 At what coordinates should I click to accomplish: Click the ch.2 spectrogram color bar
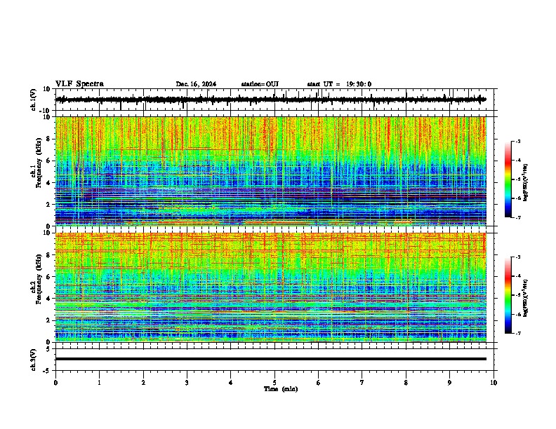click(508, 295)
